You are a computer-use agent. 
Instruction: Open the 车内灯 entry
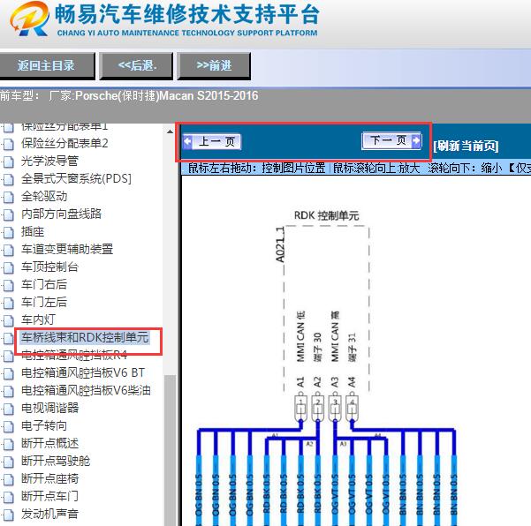pos(38,319)
